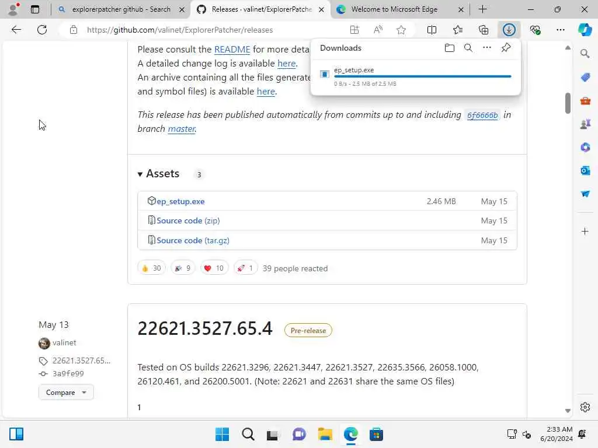Open Microsoft Store from taskbar
This screenshot has height=448, width=598.
(376, 434)
